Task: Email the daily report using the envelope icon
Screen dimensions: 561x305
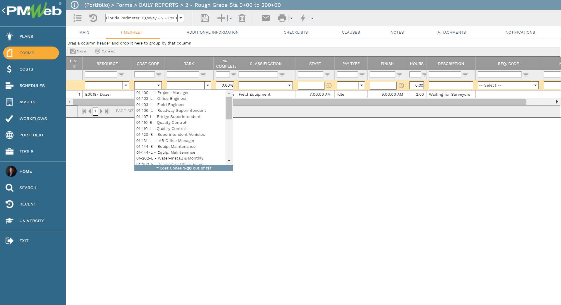Action: [265, 18]
